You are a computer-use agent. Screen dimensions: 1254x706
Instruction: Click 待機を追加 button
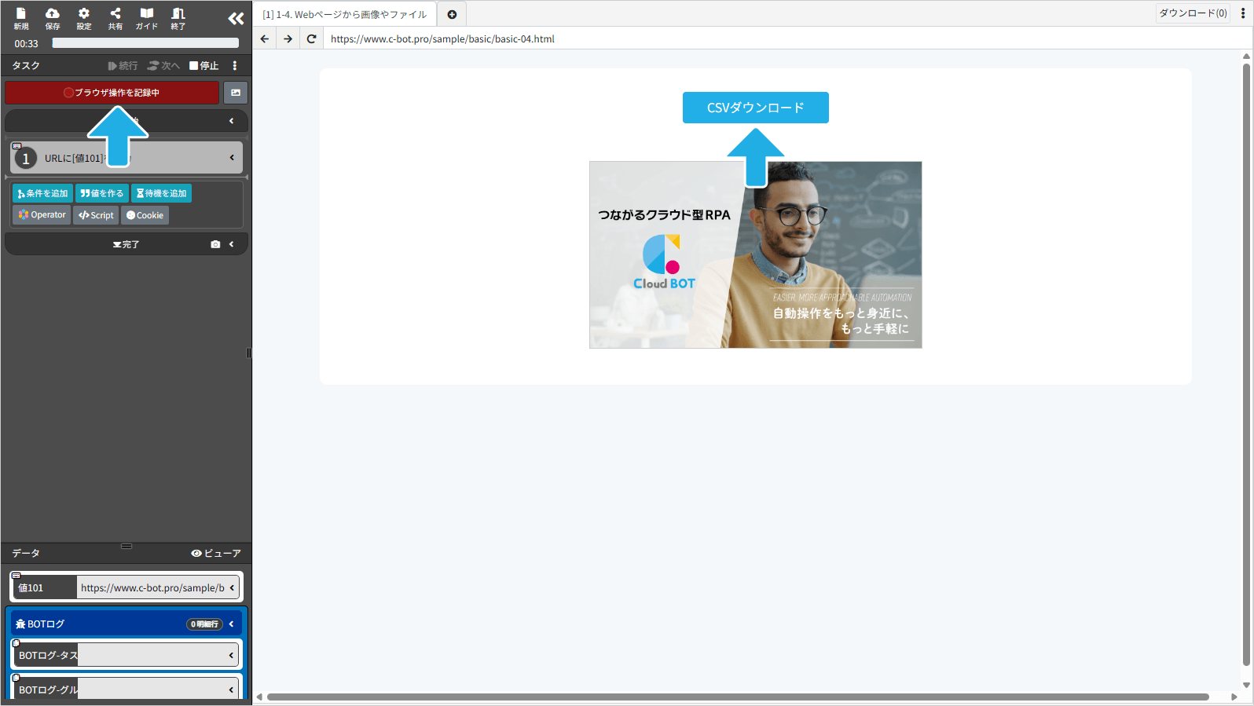tap(161, 193)
